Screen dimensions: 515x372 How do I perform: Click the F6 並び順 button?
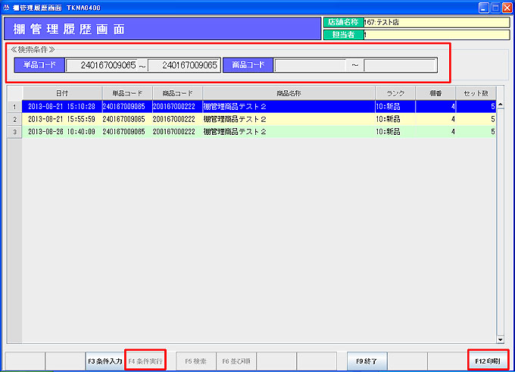(x=236, y=361)
